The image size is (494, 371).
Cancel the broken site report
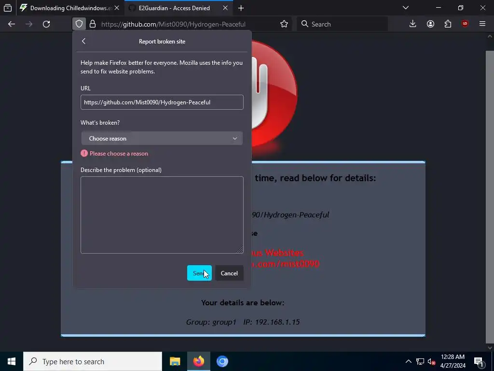[229, 273]
